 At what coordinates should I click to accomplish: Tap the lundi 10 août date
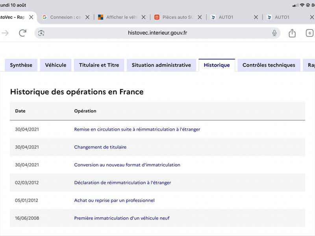pyautogui.click(x=13, y=5)
